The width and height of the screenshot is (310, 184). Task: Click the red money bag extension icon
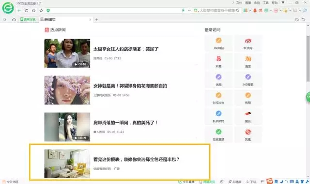[255, 11]
